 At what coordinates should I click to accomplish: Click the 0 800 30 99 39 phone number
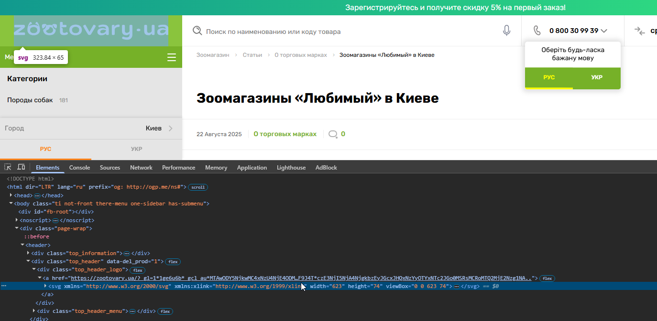(x=574, y=31)
